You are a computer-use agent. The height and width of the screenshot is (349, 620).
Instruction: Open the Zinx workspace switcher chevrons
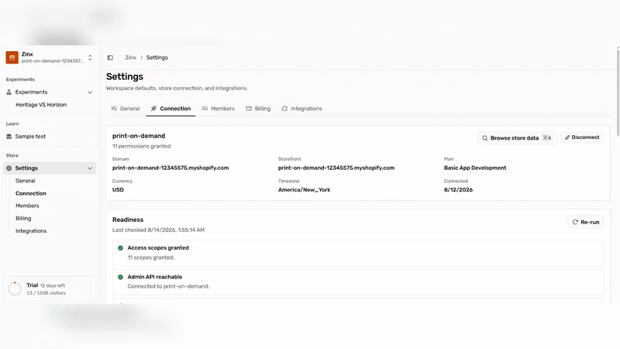(x=90, y=57)
